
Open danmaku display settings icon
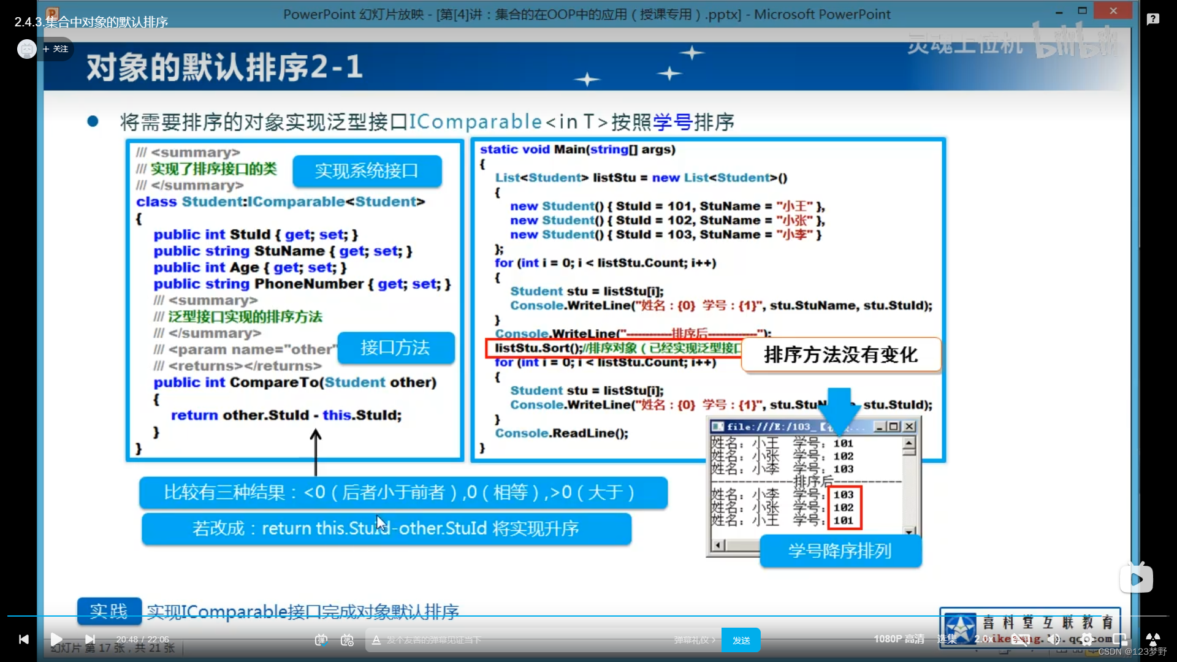[348, 640]
